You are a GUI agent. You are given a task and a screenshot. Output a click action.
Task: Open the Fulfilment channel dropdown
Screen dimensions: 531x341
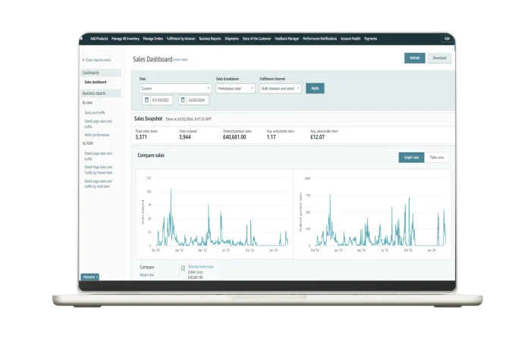point(280,88)
